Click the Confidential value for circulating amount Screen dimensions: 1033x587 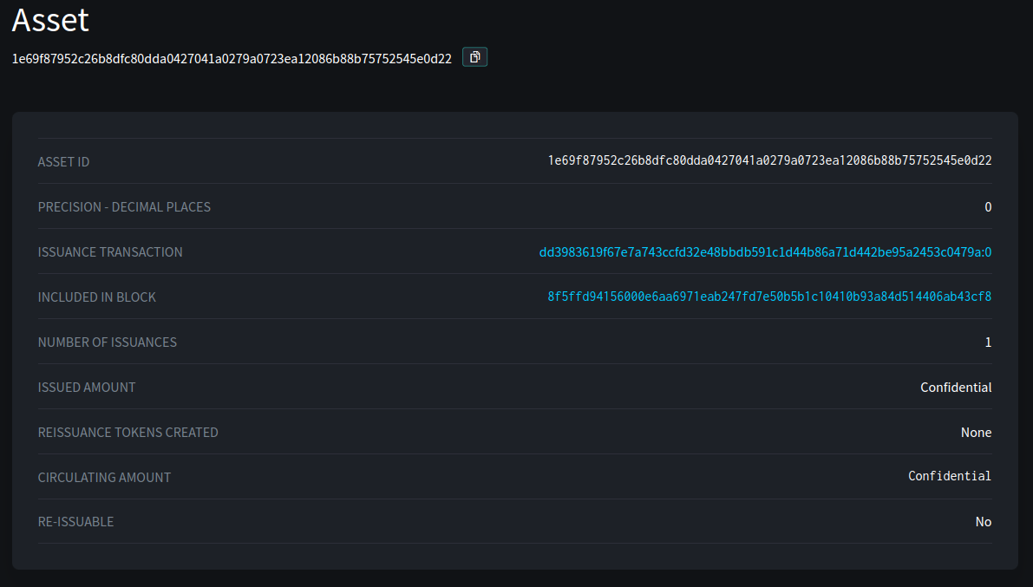pyautogui.click(x=950, y=476)
